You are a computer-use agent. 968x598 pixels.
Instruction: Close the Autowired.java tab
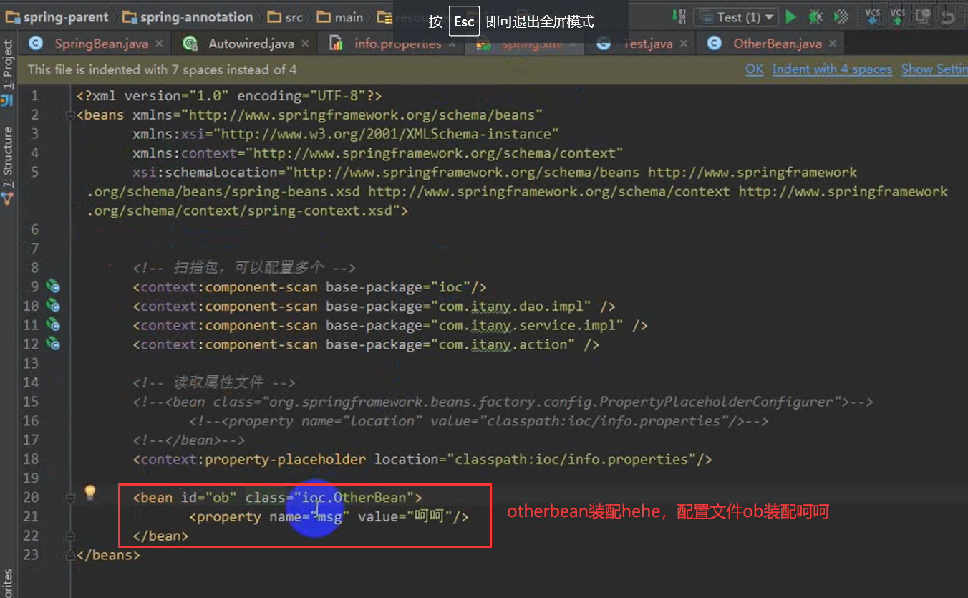coord(305,44)
